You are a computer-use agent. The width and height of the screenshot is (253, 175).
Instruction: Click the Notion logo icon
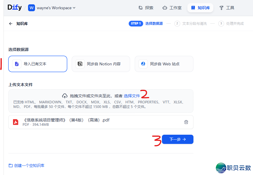point(80,64)
